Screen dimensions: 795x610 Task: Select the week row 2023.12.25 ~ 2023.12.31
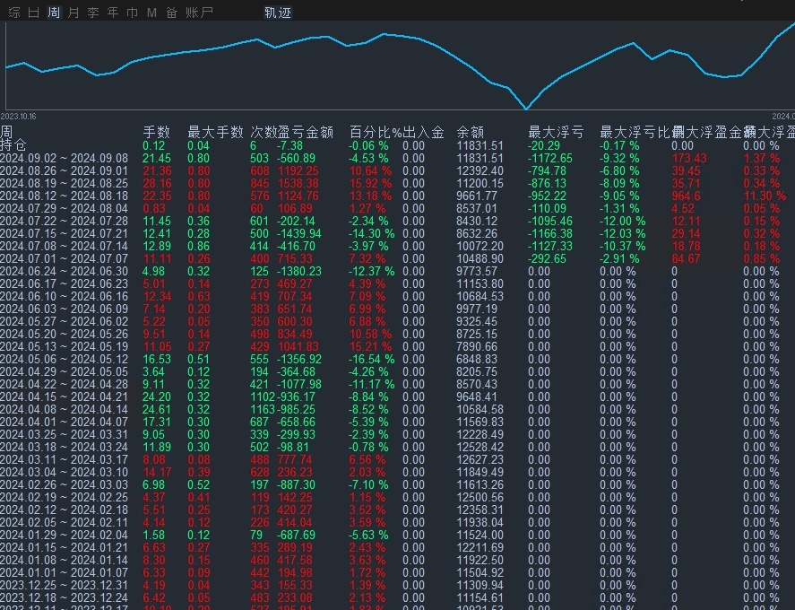click(398, 585)
